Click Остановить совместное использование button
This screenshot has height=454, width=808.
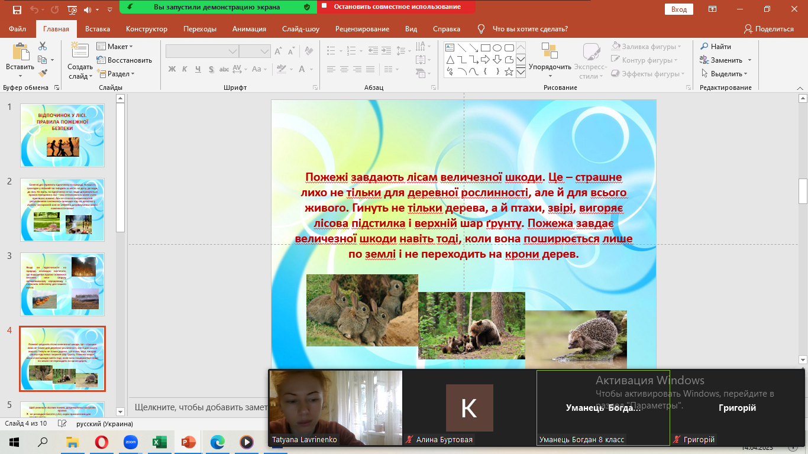397,7
